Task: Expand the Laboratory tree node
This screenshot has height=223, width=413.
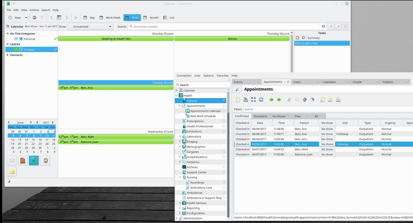Action: click(180, 136)
